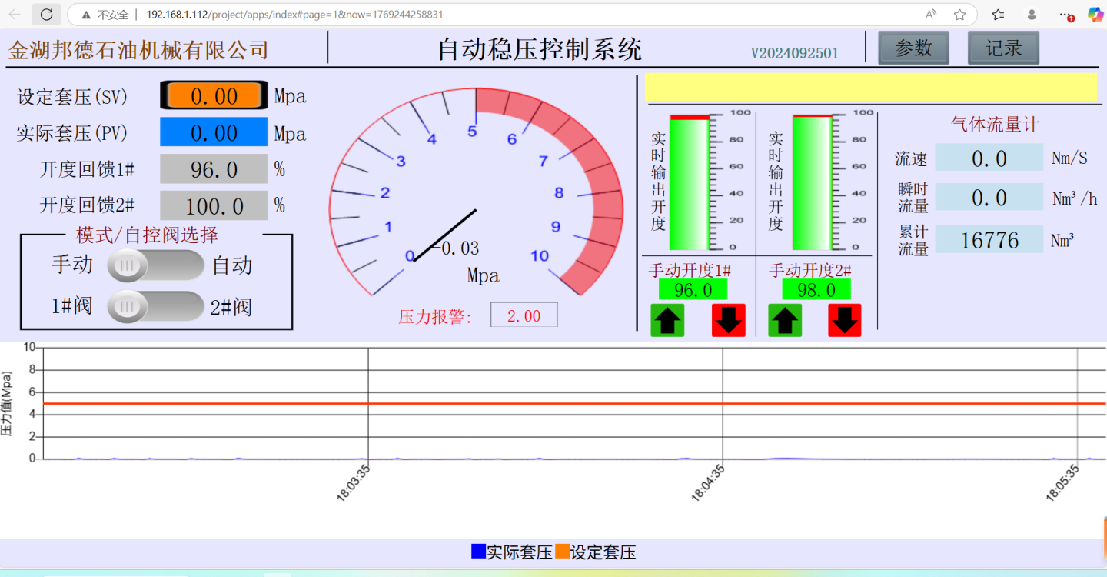Open the browser profile icon
The height and width of the screenshot is (577, 1107).
pyautogui.click(x=1032, y=14)
